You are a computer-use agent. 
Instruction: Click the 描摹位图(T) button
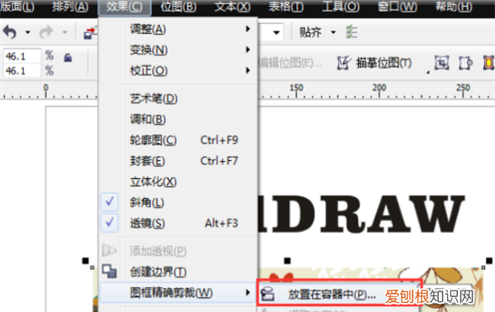[x=375, y=63]
